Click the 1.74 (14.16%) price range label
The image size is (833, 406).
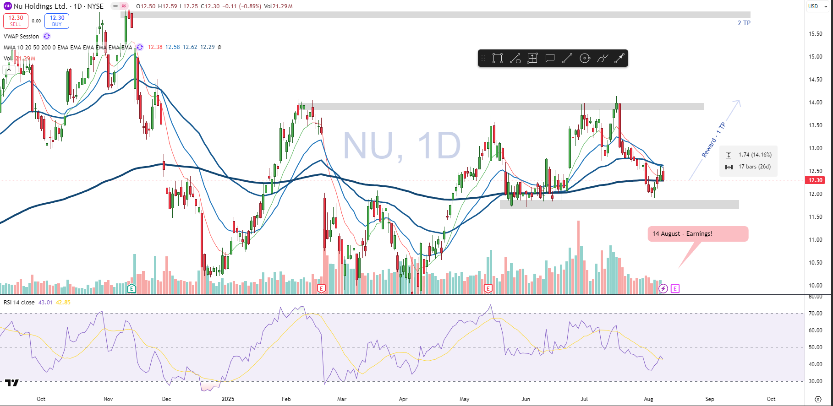point(755,155)
